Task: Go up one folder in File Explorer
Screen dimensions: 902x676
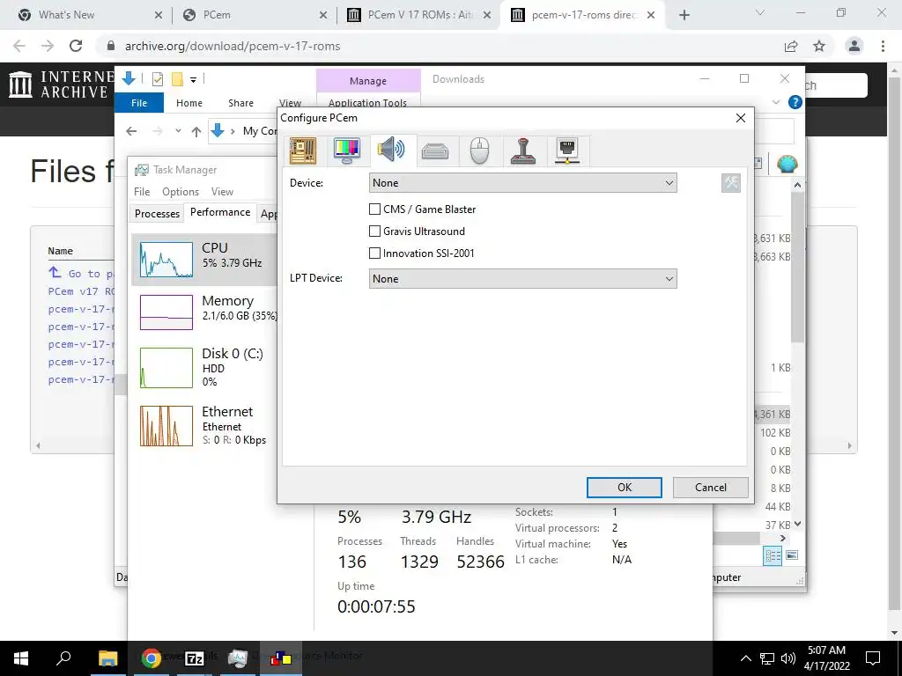Action: 196,132
